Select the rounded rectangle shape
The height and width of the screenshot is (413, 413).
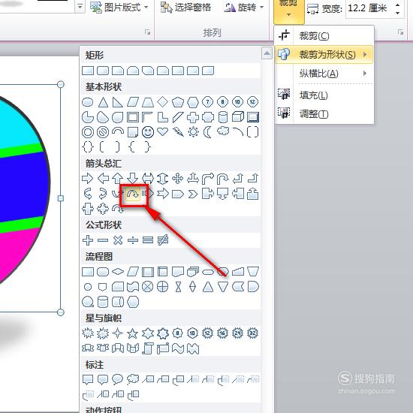pos(103,71)
